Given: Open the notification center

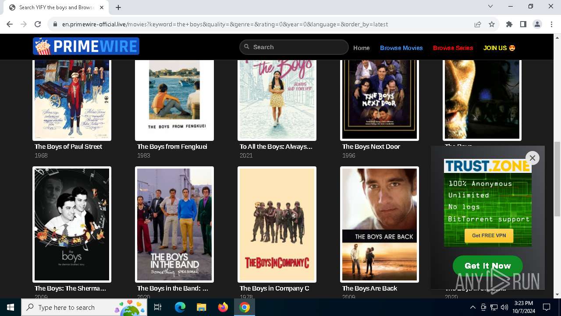Looking at the screenshot, I should [547, 307].
